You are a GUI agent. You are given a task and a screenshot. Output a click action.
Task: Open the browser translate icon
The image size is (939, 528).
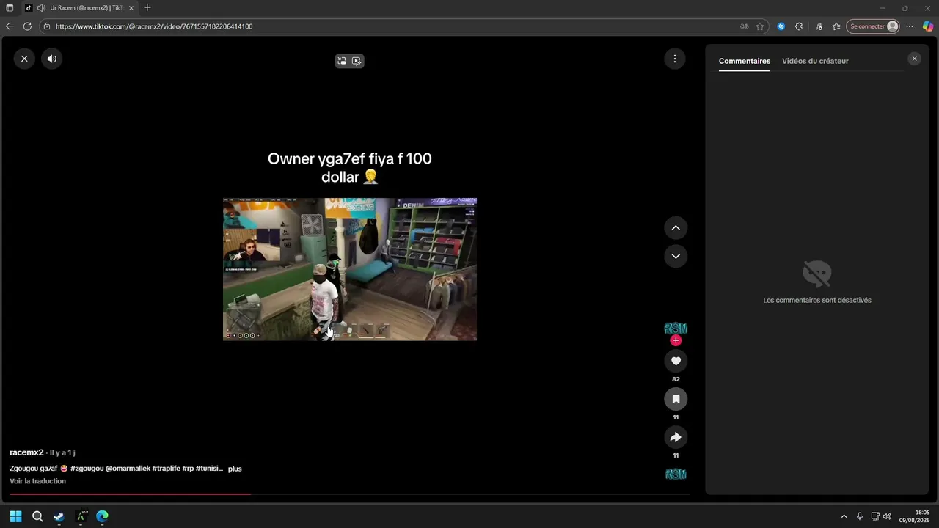(x=745, y=26)
